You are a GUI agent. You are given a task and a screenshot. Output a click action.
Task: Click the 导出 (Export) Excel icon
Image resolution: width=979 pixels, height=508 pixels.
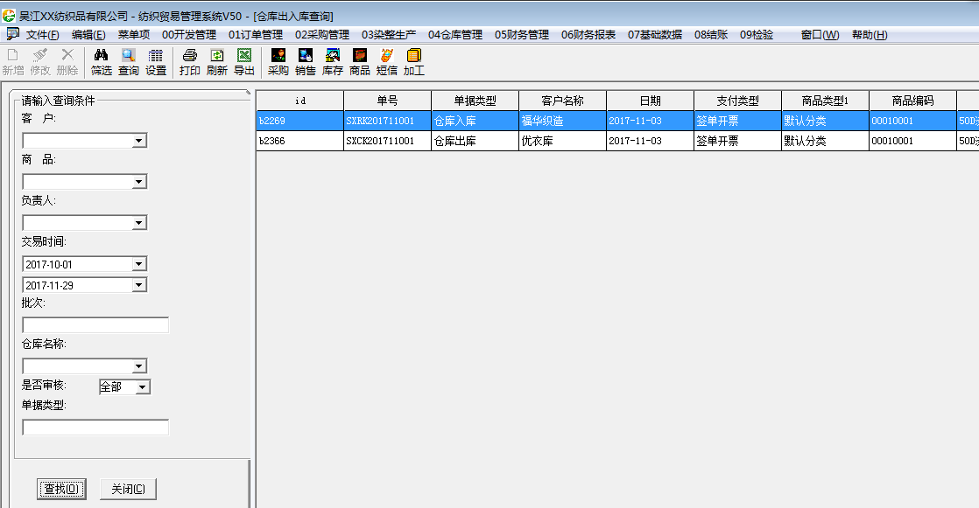(x=244, y=62)
